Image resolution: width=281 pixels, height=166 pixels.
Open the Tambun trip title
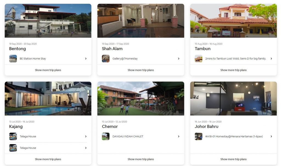click(x=203, y=49)
